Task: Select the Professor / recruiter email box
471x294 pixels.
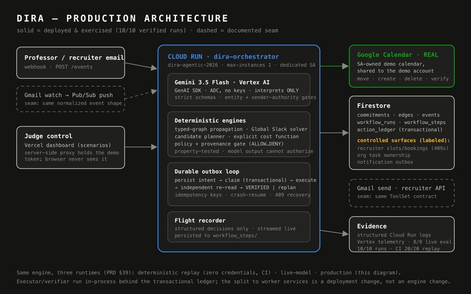Action: point(71,62)
